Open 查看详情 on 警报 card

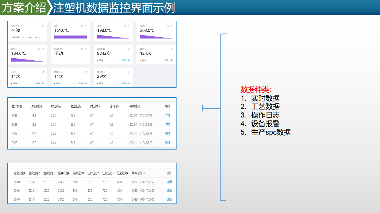point(169,60)
